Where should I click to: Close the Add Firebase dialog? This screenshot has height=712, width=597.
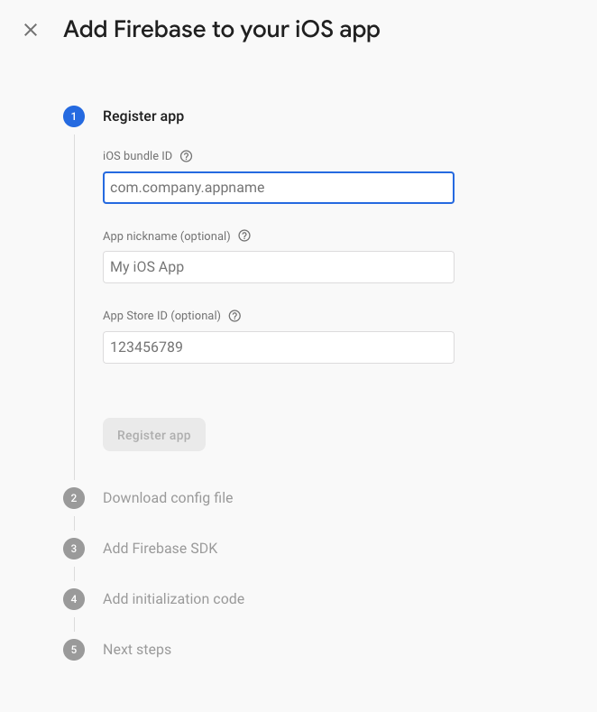tap(31, 30)
